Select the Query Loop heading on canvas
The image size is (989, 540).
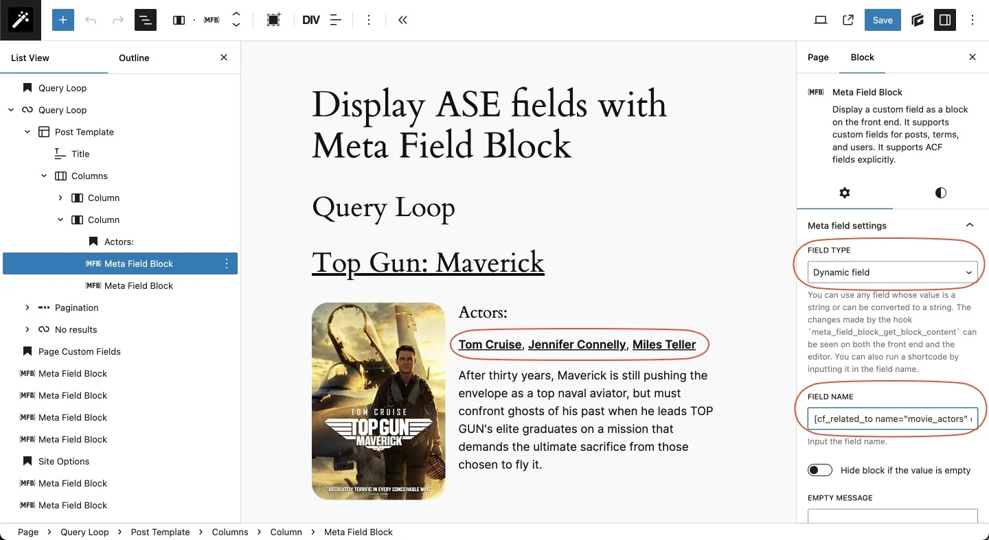[x=383, y=207]
